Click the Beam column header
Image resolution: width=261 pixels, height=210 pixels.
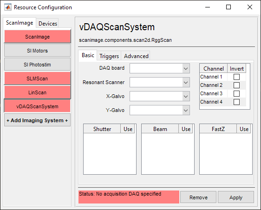(x=160, y=129)
